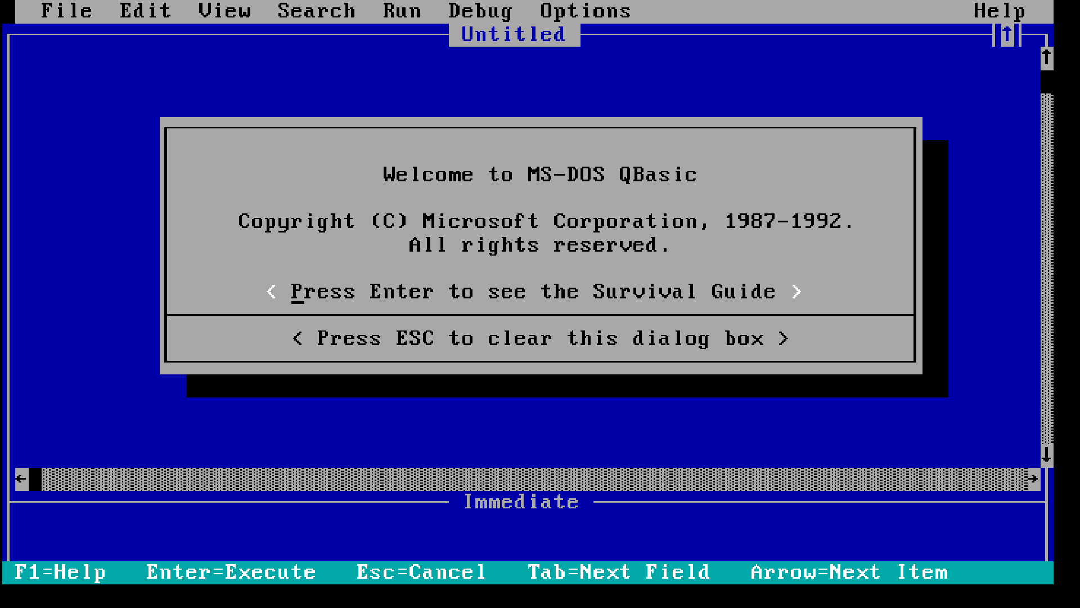Press ESC to clear dialog box
This screenshot has height=608, width=1080.
coord(540,338)
